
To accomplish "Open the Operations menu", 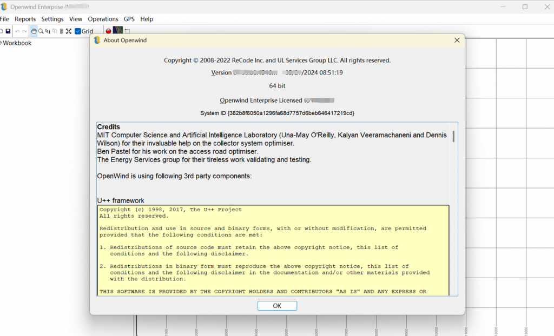I will click(103, 19).
